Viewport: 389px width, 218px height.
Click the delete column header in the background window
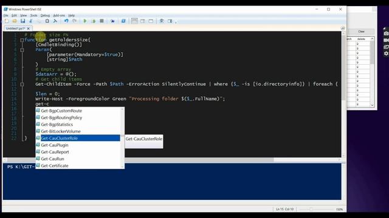pyautogui.click(x=361, y=39)
